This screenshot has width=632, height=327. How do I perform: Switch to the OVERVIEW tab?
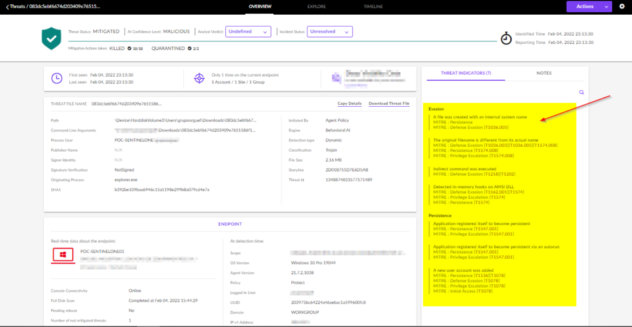tap(260, 6)
